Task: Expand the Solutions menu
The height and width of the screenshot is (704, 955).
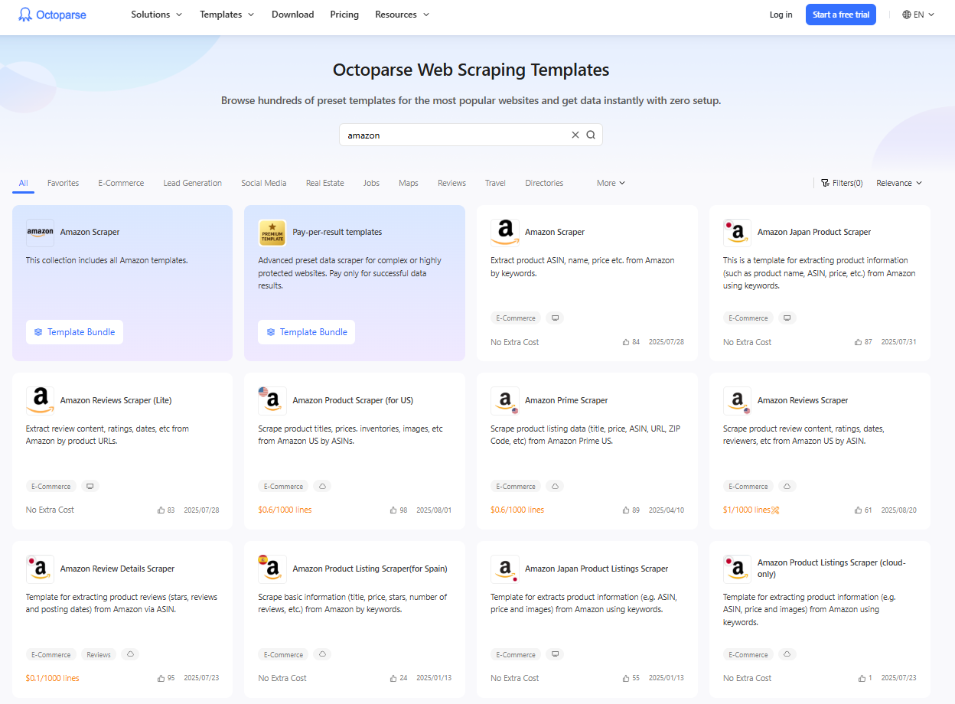Action: click(157, 15)
